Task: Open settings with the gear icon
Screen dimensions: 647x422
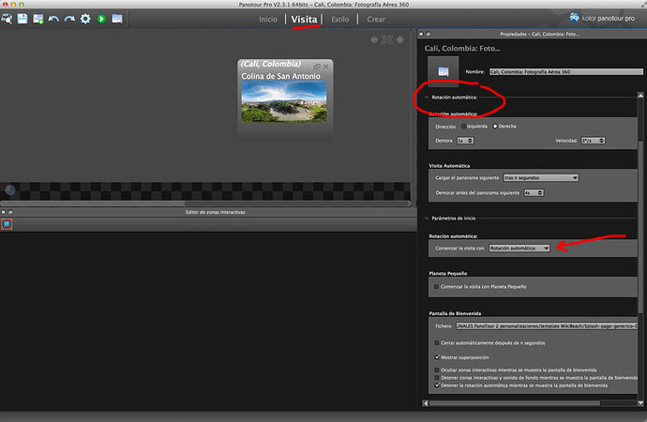Action: [85, 19]
